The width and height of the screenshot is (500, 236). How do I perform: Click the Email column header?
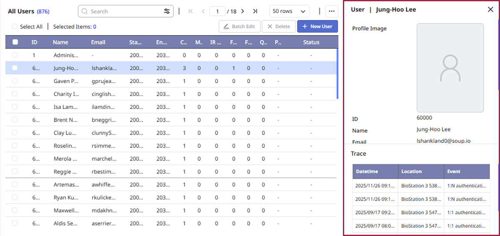point(98,42)
